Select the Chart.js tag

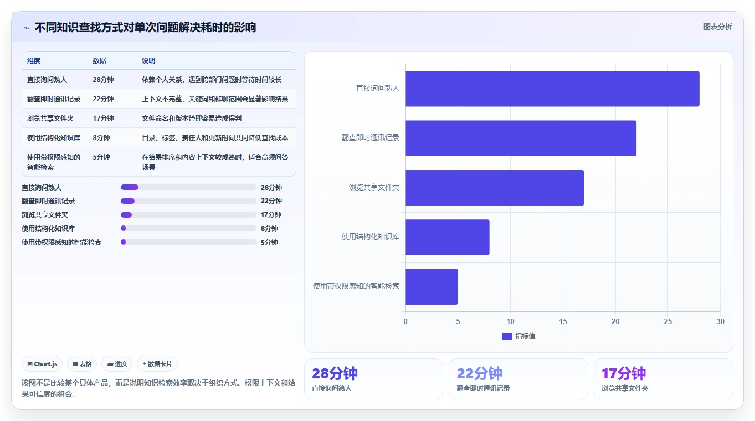coord(42,364)
